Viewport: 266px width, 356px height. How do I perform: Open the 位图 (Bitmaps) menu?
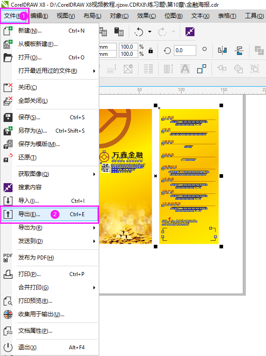(173, 16)
